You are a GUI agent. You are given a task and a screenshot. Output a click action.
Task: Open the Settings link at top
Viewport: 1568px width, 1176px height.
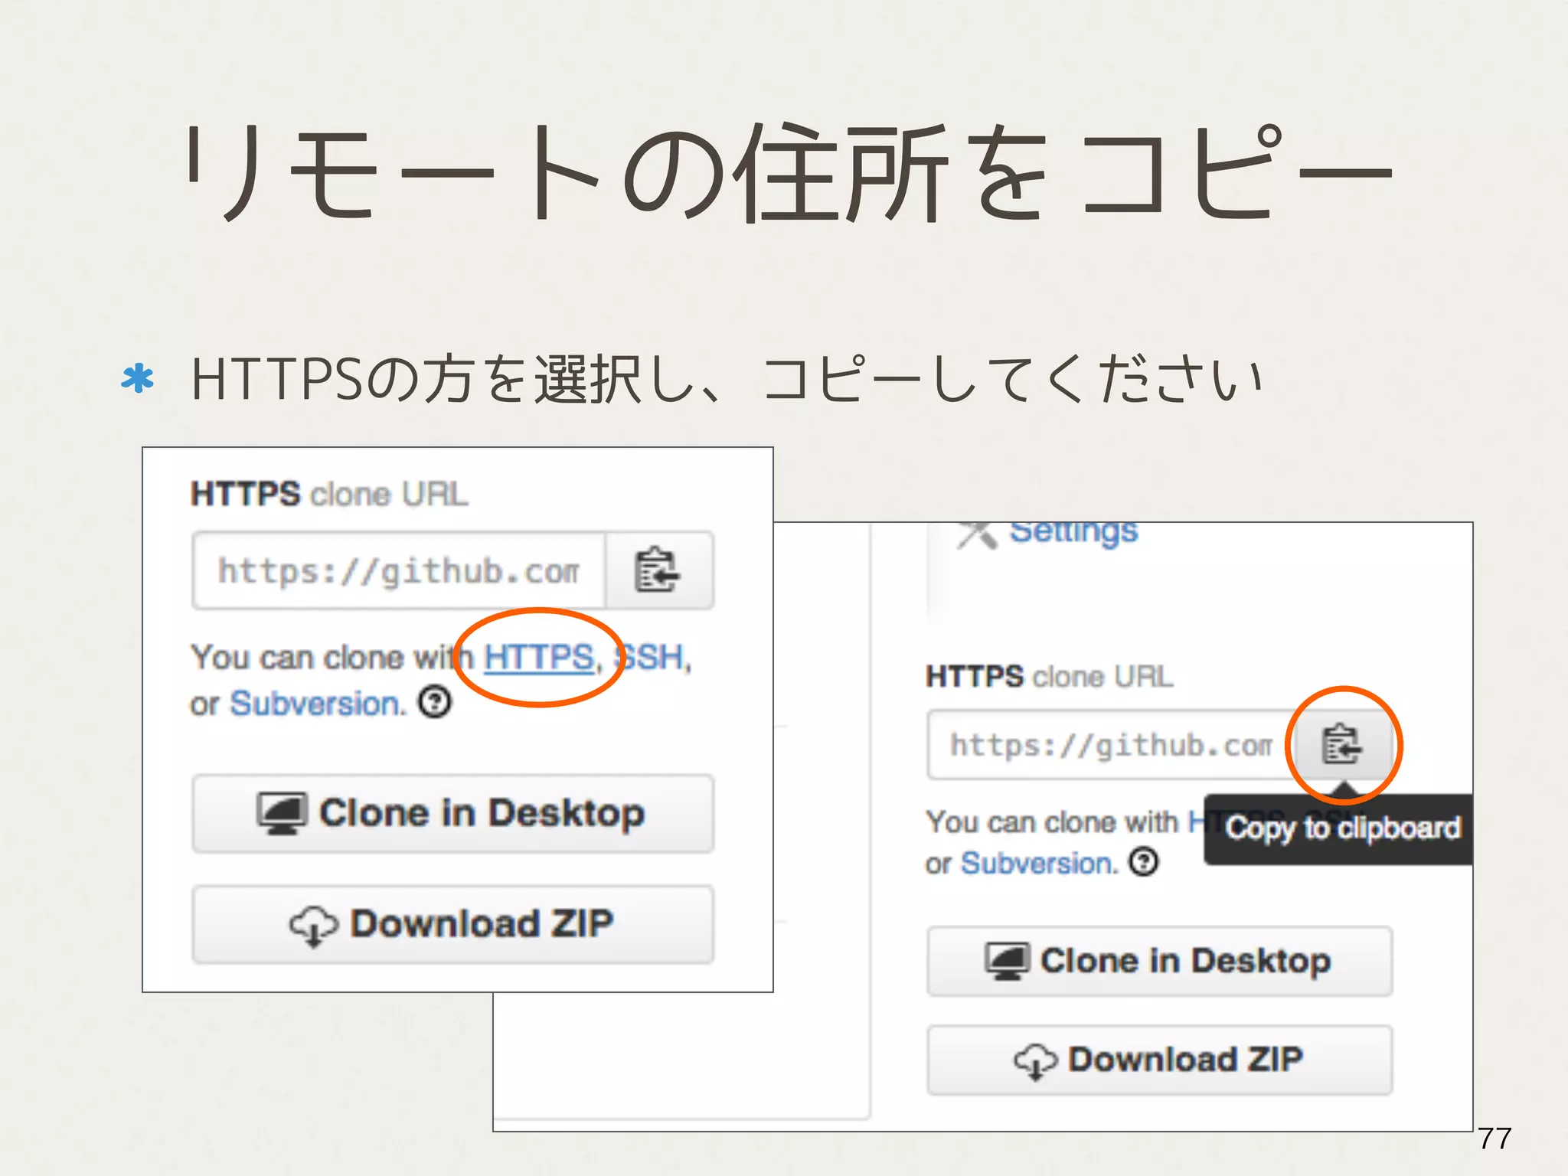click(x=1073, y=531)
